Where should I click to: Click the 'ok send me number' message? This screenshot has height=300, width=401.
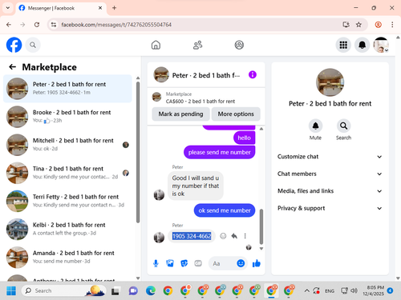(225, 210)
